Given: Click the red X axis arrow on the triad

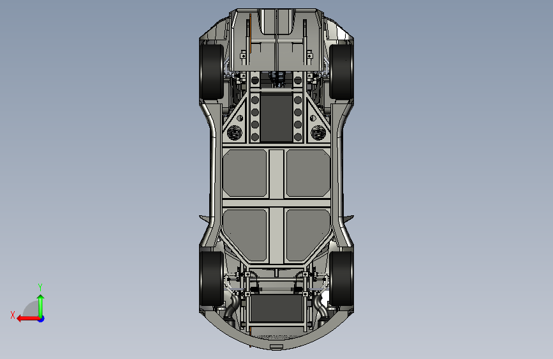Looking at the screenshot, I should point(27,319).
